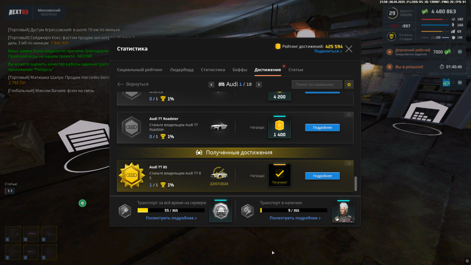This screenshot has width=471, height=265.
Task: Click the red health bar showing 182
Action: tap(435, 20)
